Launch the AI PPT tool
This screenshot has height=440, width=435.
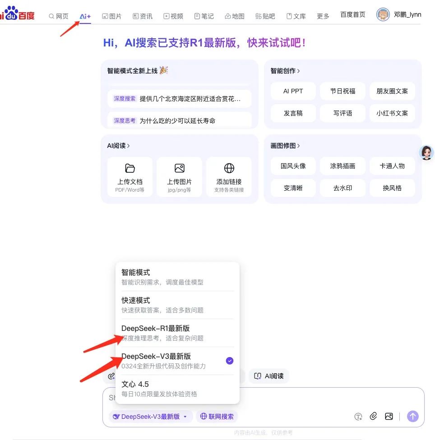click(x=293, y=91)
